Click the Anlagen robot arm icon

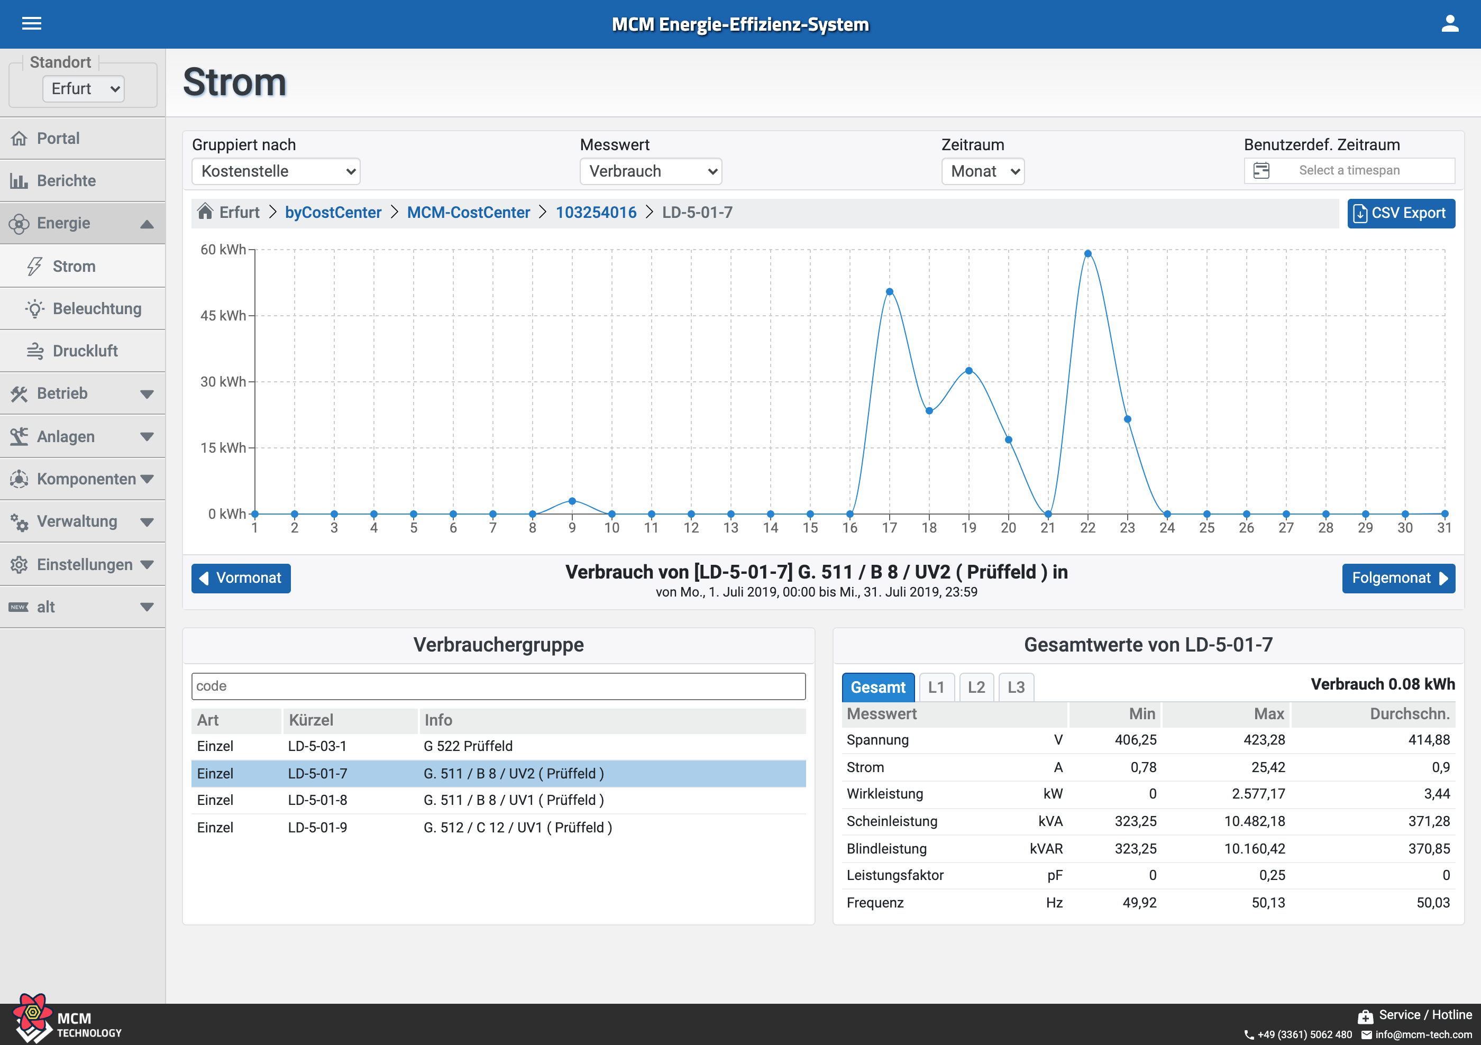20,437
